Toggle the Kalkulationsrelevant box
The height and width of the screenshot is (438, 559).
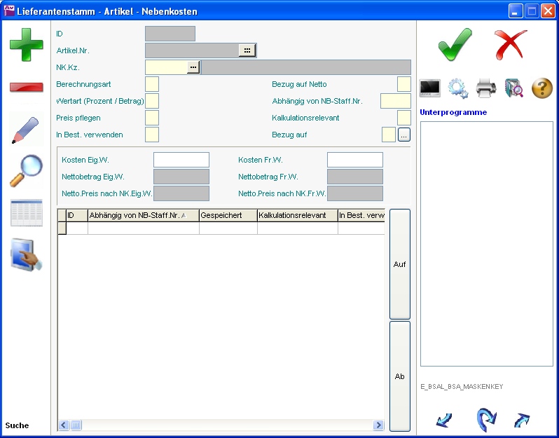(x=403, y=118)
